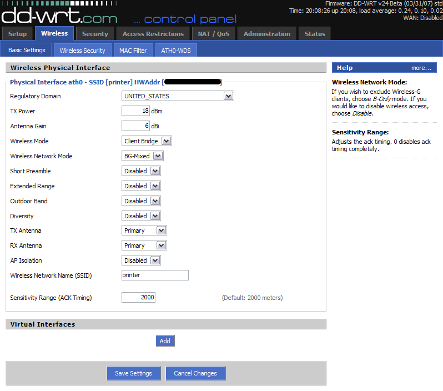Click the "dBm" unit text
Screen dimensions: 443x391
[x=157, y=111]
